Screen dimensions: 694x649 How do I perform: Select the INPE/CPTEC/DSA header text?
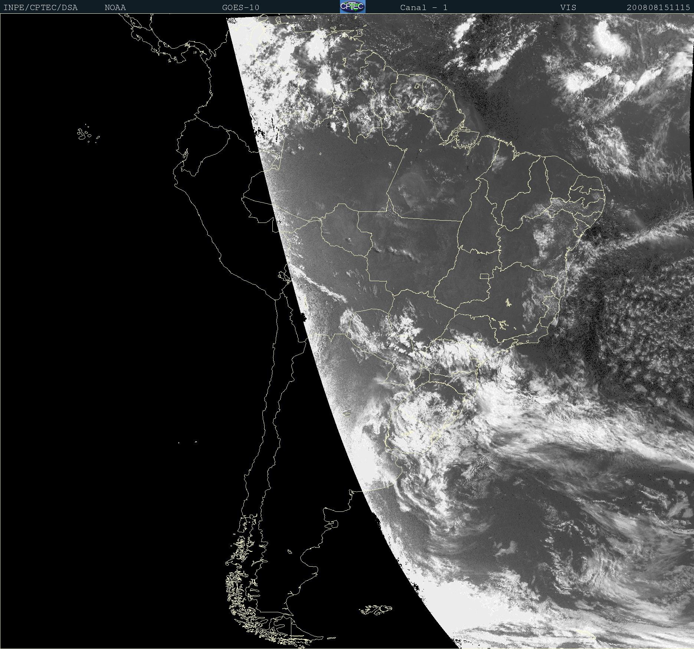click(40, 7)
